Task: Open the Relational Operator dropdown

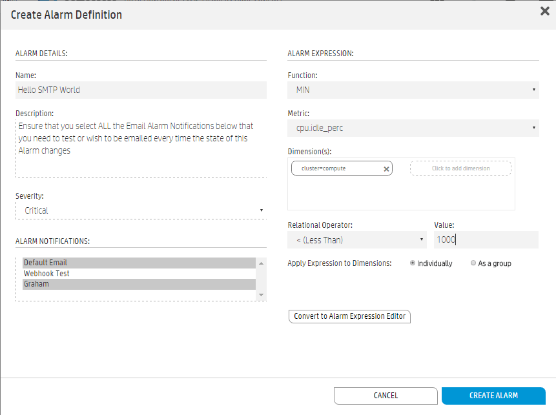Action: (356, 240)
